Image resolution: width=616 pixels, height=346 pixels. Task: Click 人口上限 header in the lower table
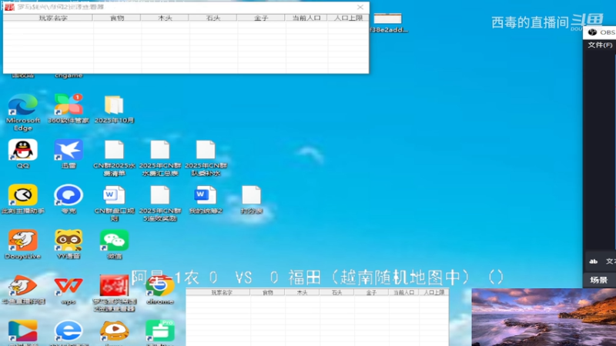point(434,292)
